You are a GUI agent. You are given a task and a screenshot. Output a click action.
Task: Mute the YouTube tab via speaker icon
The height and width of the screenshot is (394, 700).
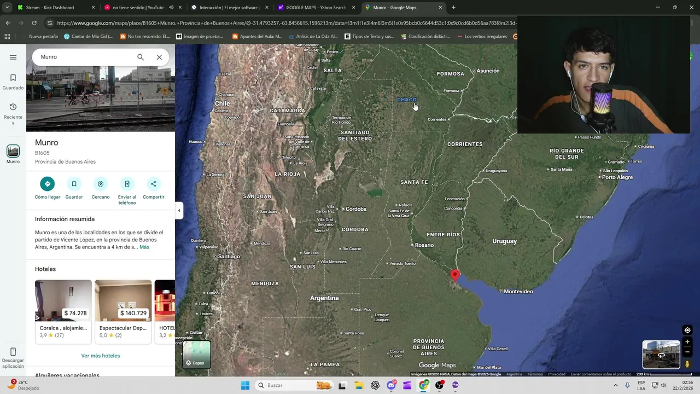click(x=171, y=8)
